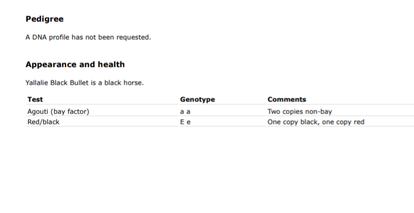Click the word 'Agouti' in the table
The image size is (414, 213).
pos(38,112)
